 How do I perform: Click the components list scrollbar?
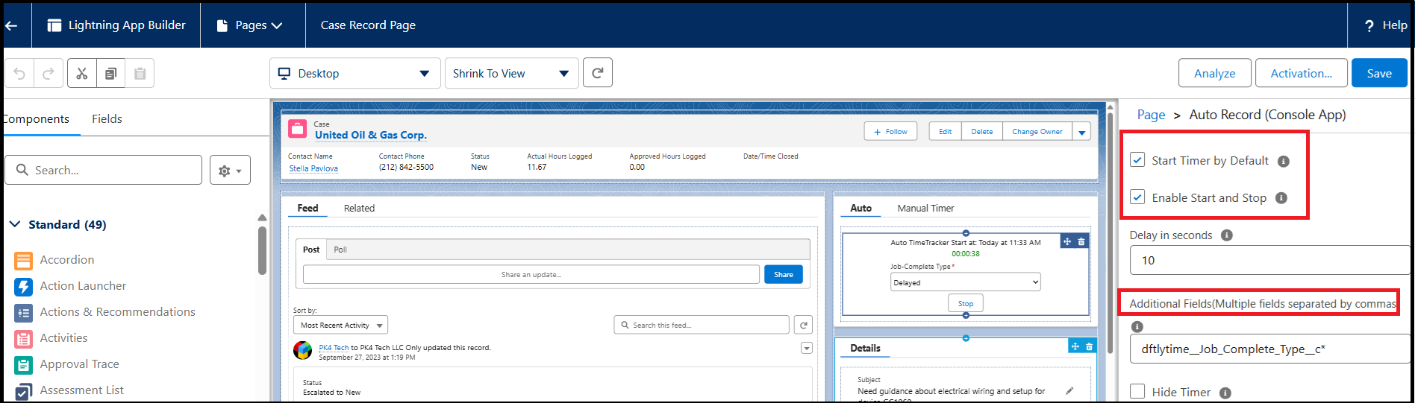[262, 250]
